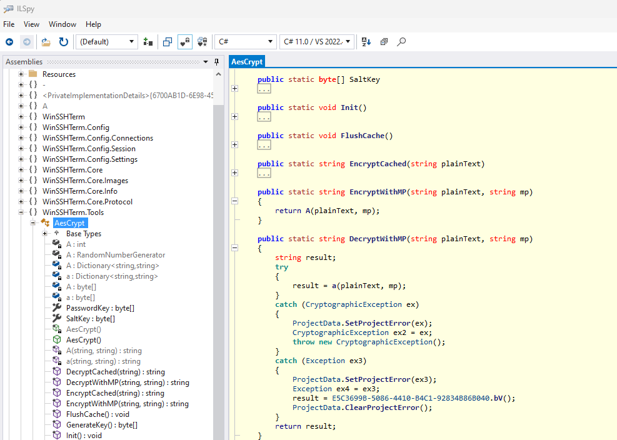The image size is (617, 440).
Task: Collapse all tree nodes toolbar icon
Action: (x=384, y=42)
